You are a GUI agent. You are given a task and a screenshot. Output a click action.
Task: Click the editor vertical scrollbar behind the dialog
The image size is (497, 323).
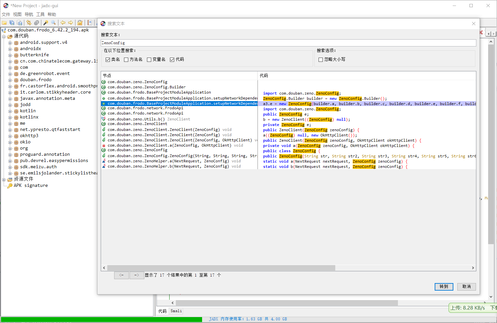point(491,144)
